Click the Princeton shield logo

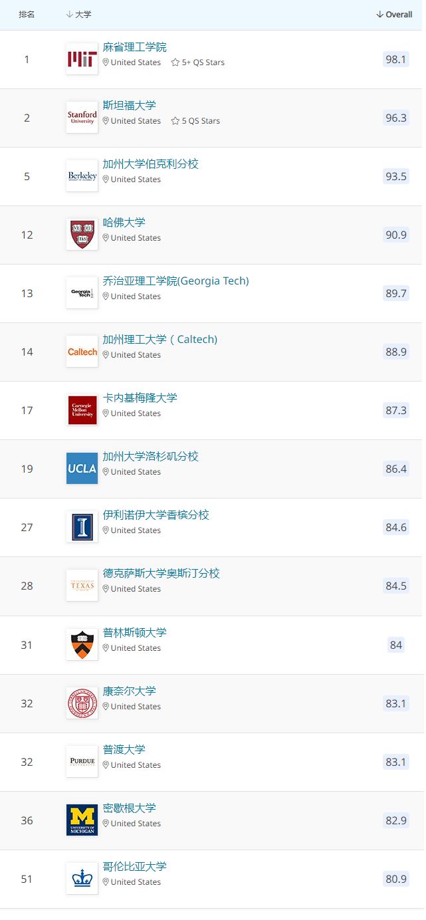pyautogui.click(x=82, y=645)
